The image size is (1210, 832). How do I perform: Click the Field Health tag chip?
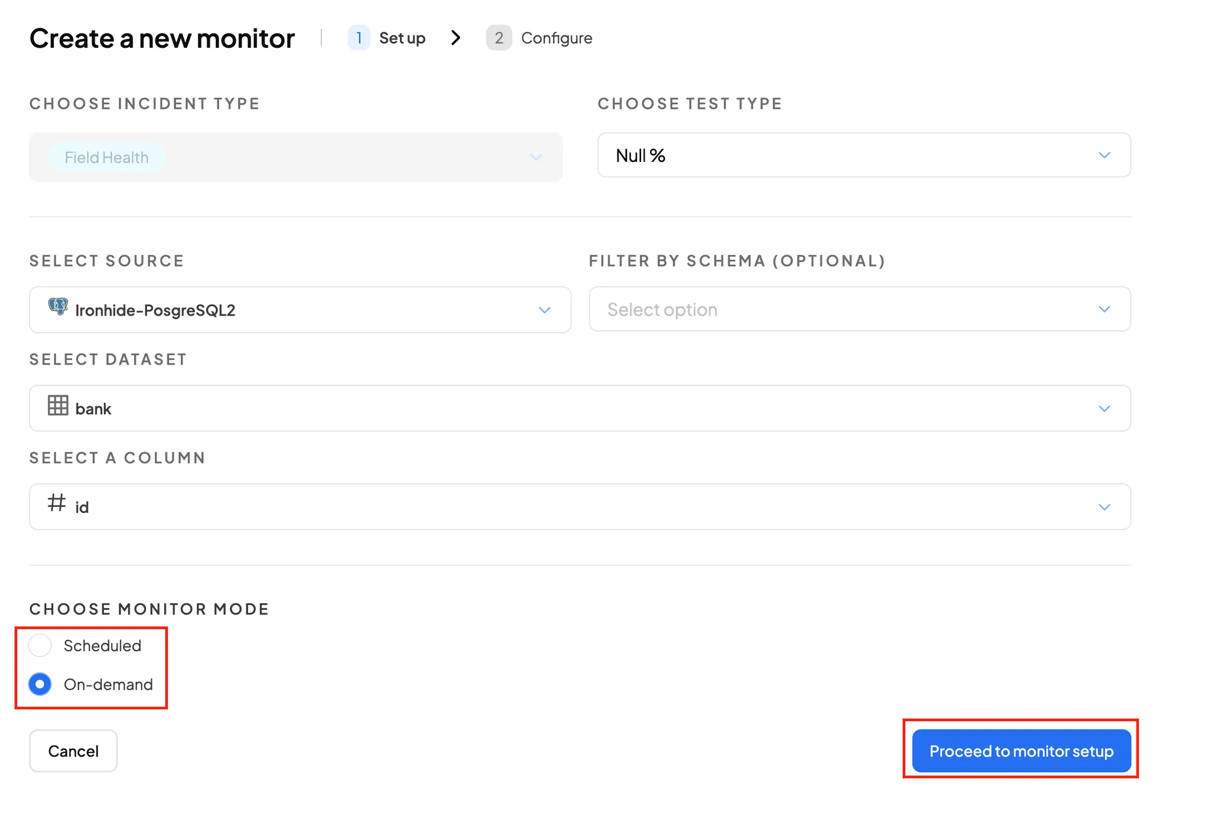[106, 157]
